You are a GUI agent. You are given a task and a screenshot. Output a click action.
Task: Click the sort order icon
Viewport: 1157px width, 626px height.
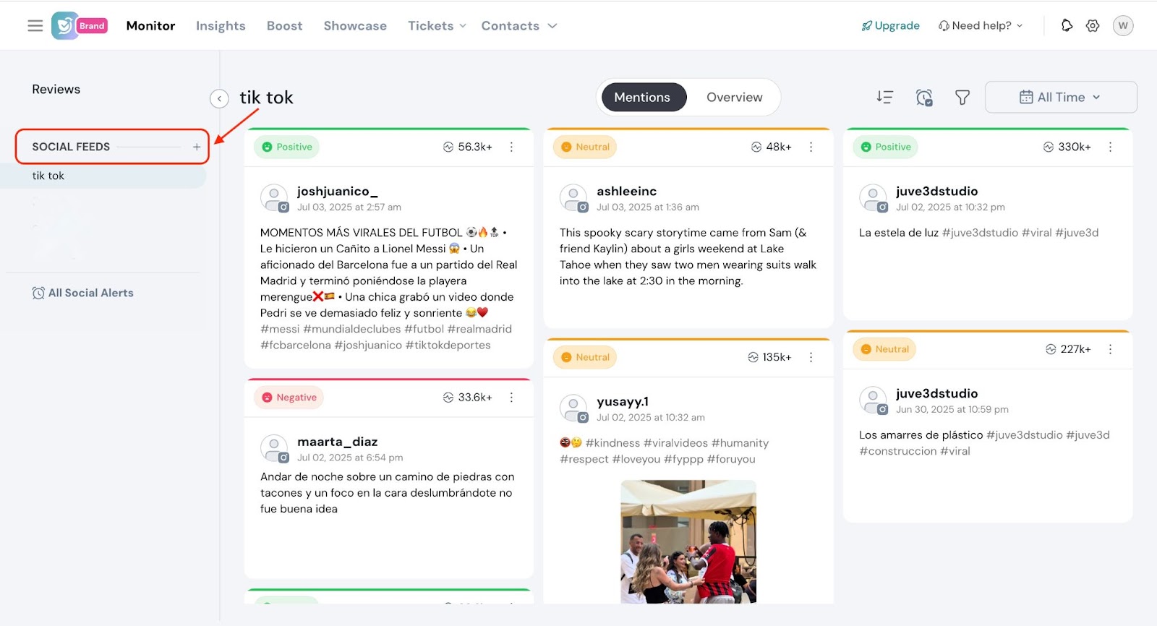click(884, 98)
